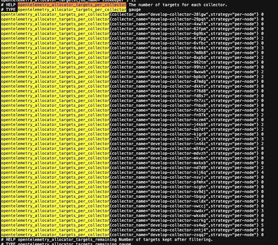Click the metric row for develop-collector-l7vjk
This screenshot has width=278, height=245.
click(x=132, y=139)
